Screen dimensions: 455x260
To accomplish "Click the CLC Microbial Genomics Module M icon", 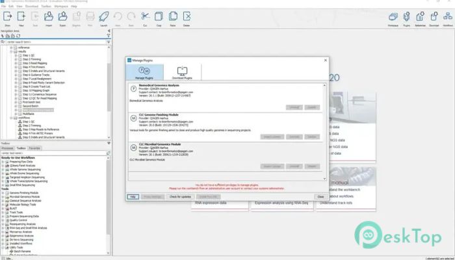I will point(133,148).
